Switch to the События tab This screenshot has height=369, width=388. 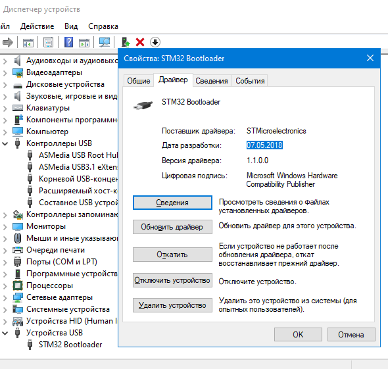(x=250, y=81)
